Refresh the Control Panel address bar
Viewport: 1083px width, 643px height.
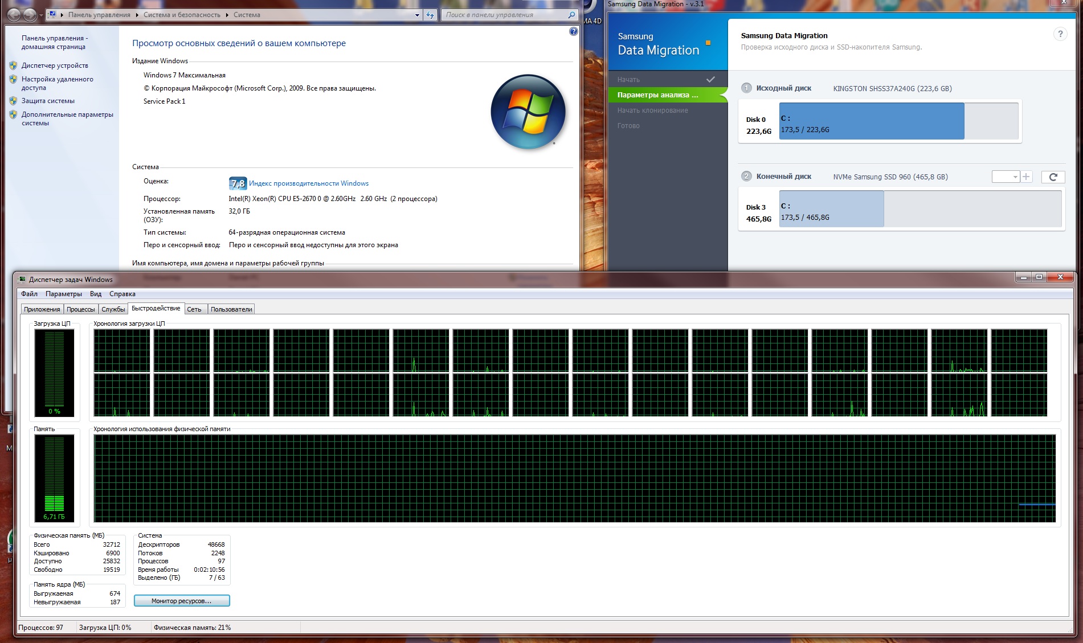431,15
